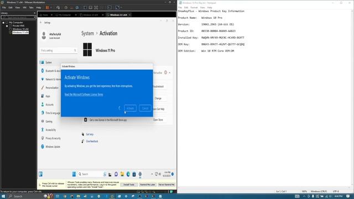354x199 pixels.
Task: Select Windows 11 x64 in Library tree
Action: [x=20, y=32]
